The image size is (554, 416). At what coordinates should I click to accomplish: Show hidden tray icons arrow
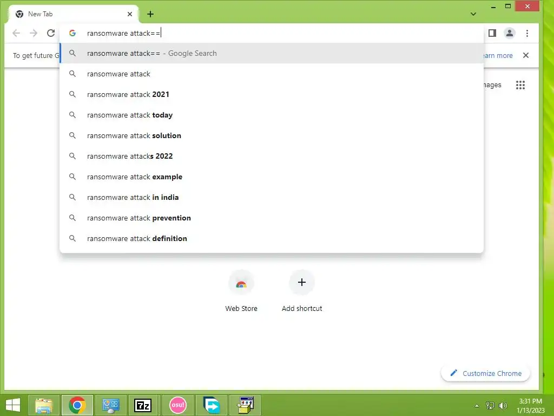(477, 406)
